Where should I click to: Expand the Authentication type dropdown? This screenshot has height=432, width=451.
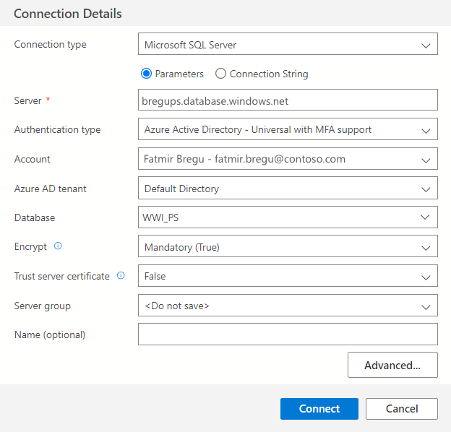287,130
